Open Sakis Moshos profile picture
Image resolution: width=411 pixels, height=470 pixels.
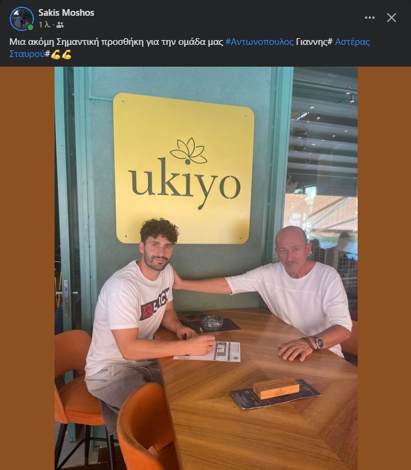point(22,19)
